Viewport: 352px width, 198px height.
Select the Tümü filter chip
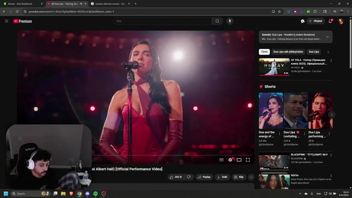264,52
